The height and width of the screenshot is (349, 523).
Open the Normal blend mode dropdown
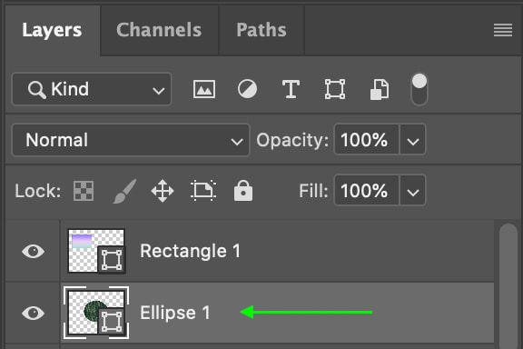point(131,140)
